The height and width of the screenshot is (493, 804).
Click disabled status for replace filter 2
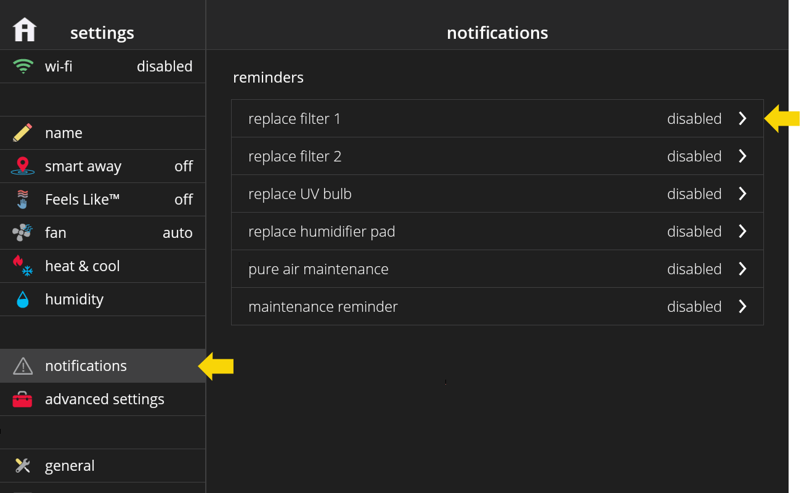pos(694,157)
